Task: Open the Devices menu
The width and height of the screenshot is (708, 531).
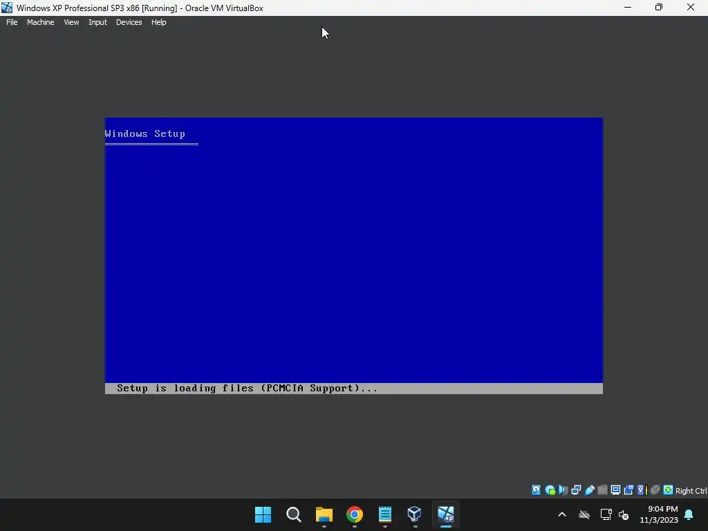Action: (x=129, y=22)
